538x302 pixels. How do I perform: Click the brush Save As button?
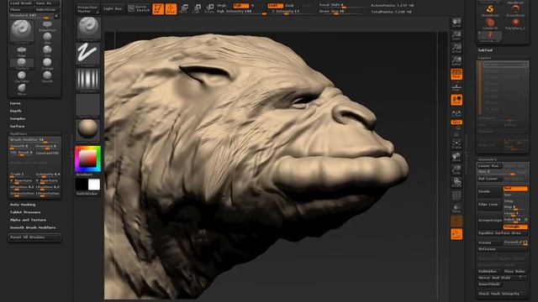(x=47, y=3)
